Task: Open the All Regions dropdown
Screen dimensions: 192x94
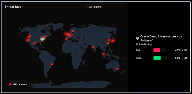Action: [106, 7]
